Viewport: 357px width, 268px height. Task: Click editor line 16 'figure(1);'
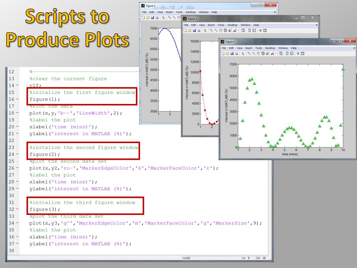(x=45, y=99)
